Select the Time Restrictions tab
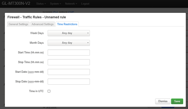The height and width of the screenshot is (109, 188). 67,24
